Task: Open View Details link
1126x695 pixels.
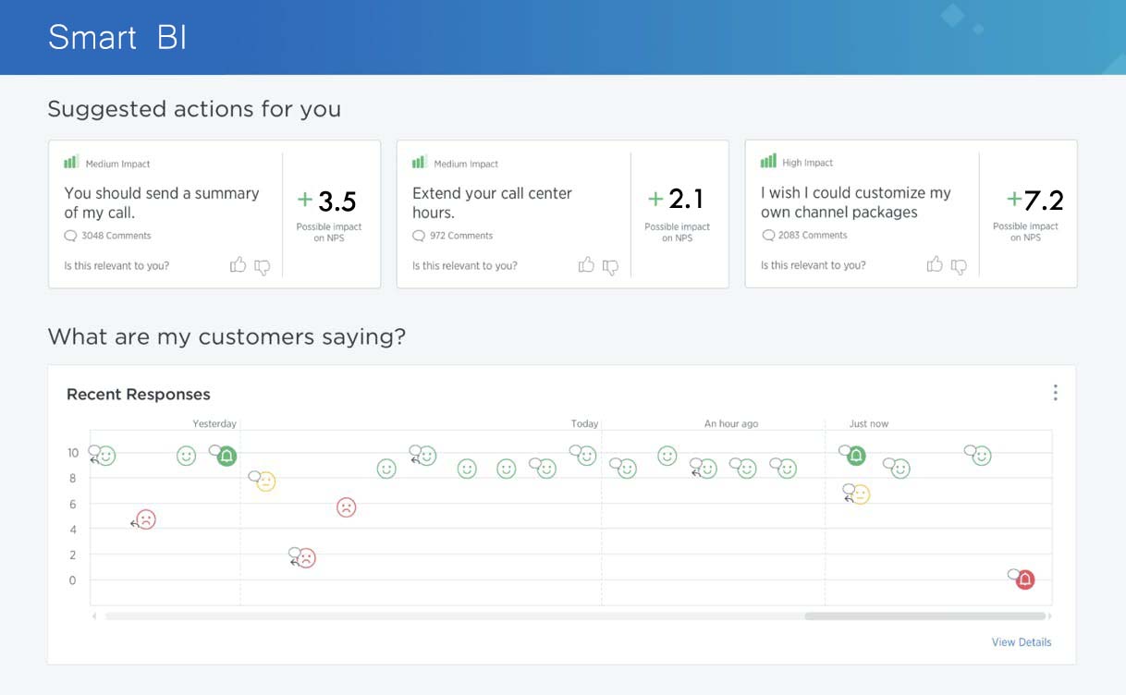Action: tap(1021, 642)
